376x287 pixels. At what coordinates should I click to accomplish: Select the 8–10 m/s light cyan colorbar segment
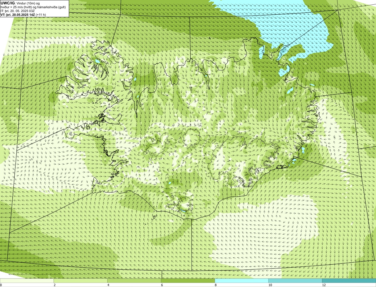(x=242, y=281)
